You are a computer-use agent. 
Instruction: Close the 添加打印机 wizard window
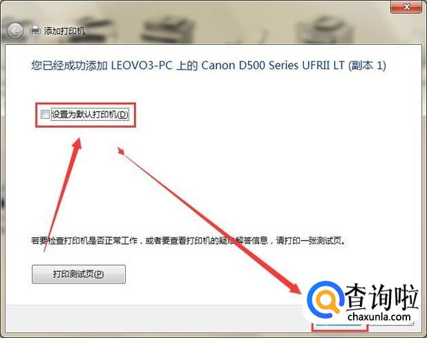(406, 6)
